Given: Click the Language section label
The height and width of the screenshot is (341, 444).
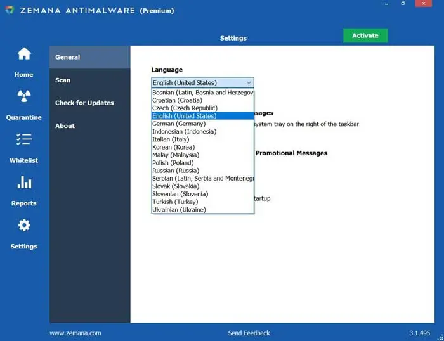Looking at the screenshot, I should 167,70.
